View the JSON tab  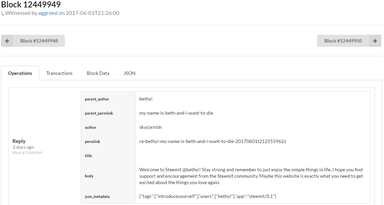click(x=130, y=73)
